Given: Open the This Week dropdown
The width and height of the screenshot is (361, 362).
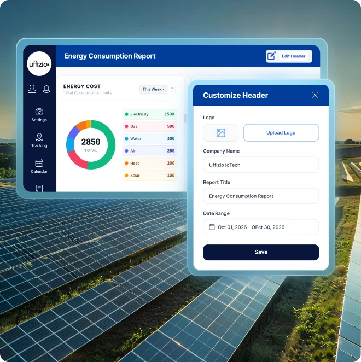Looking at the screenshot, I should tap(153, 89).
